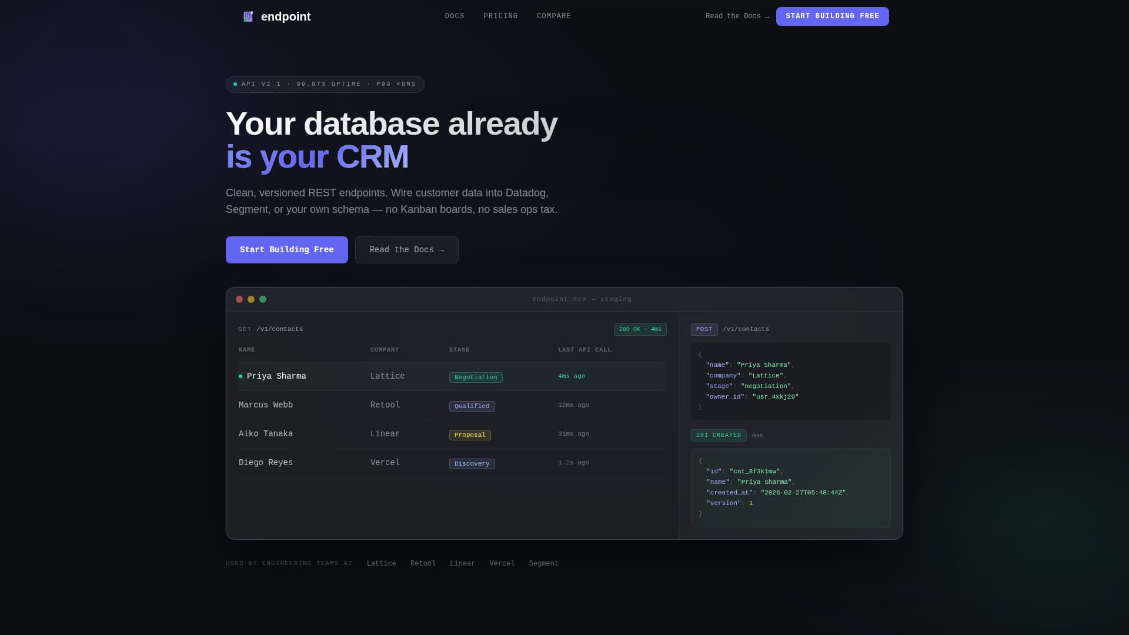Click START BUILDING FREE in the header
Viewport: 1129px width, 635px height.
point(832,16)
